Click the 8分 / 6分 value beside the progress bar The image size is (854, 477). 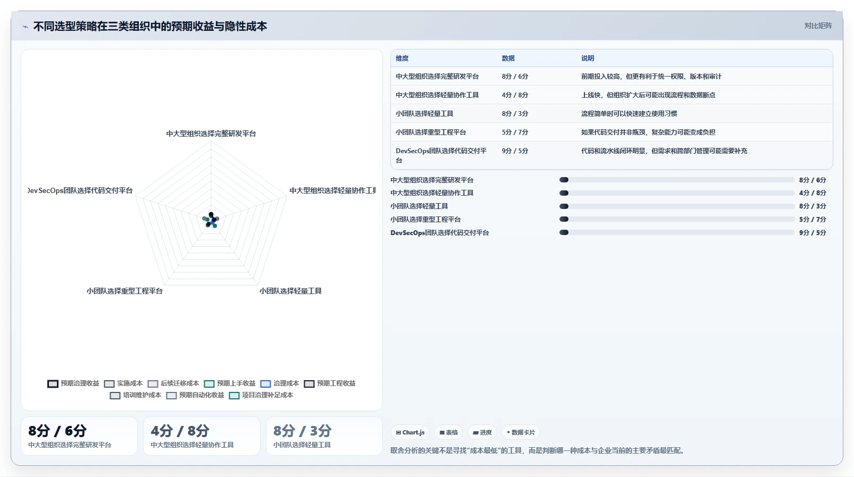[813, 180]
